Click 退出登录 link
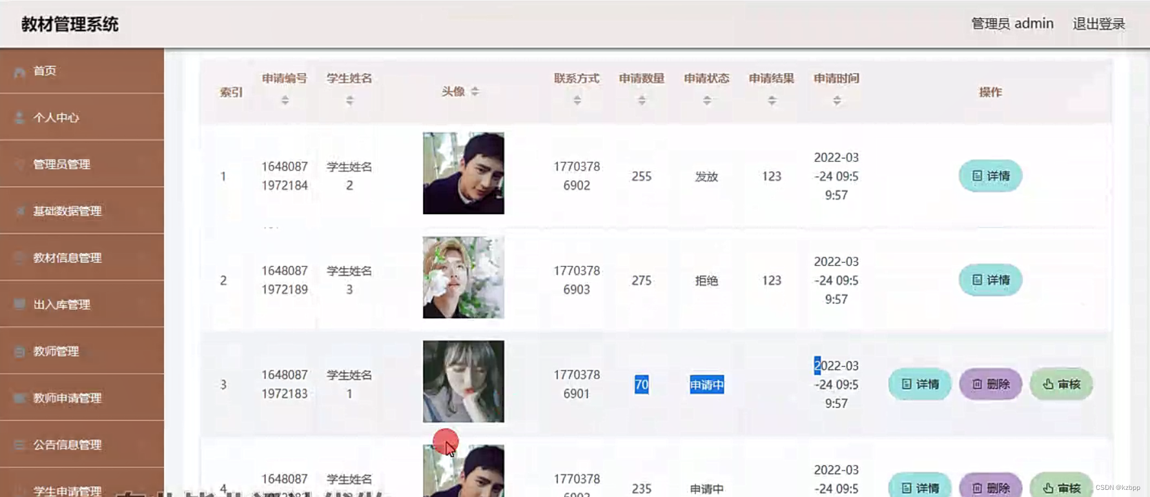1150x497 pixels. coord(1099,24)
